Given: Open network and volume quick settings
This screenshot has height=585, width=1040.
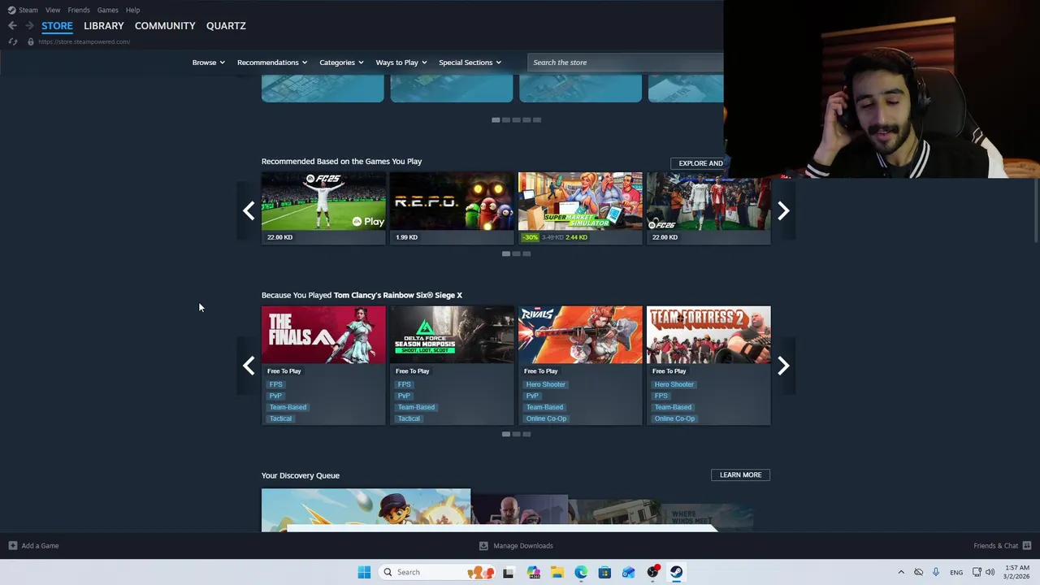Looking at the screenshot, I should point(983,572).
